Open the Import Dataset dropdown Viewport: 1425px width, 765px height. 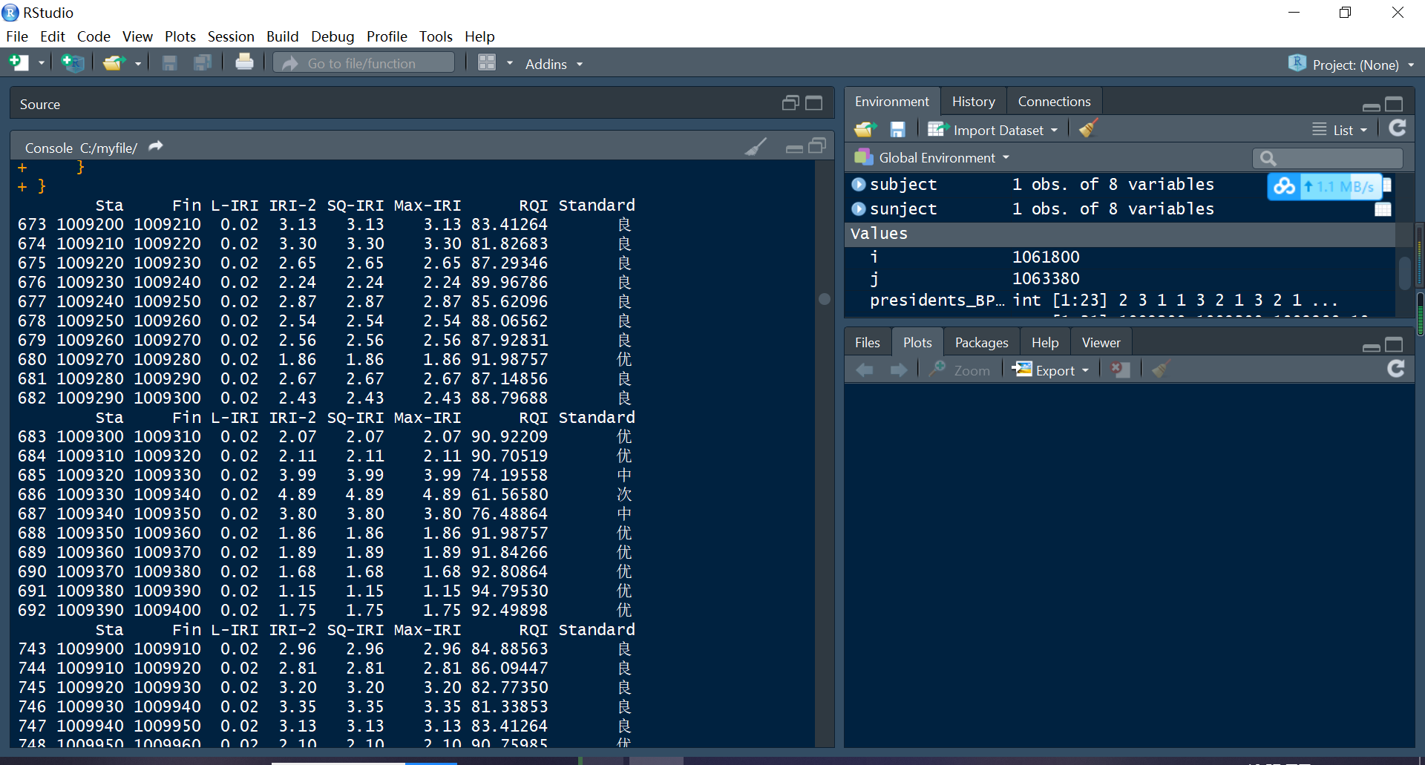[994, 130]
